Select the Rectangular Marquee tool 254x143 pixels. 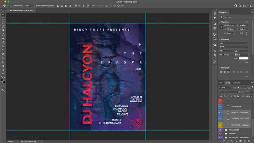click(x=3, y=18)
